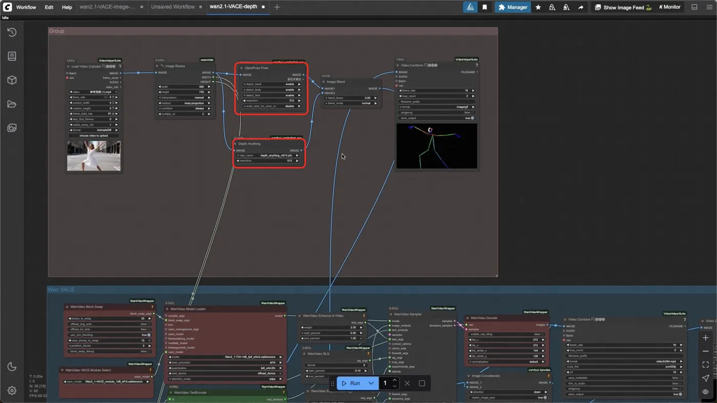Open the Queue history sidebar panel

[12, 32]
